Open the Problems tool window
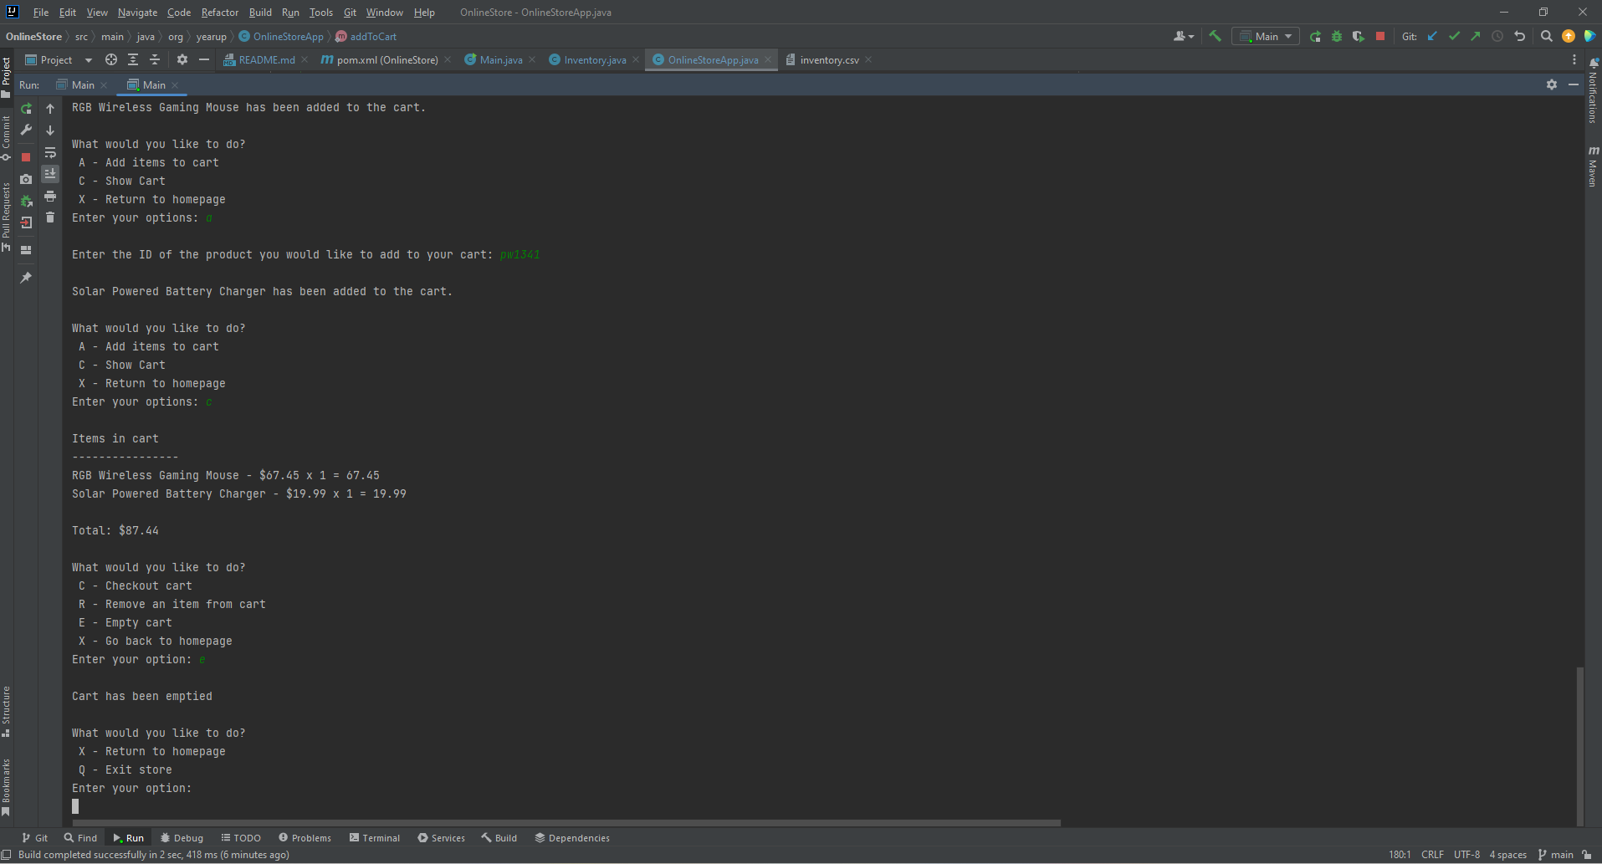 (305, 838)
